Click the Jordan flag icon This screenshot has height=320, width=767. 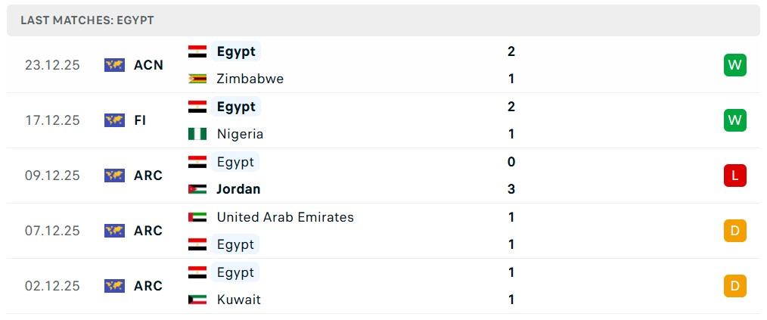[197, 189]
